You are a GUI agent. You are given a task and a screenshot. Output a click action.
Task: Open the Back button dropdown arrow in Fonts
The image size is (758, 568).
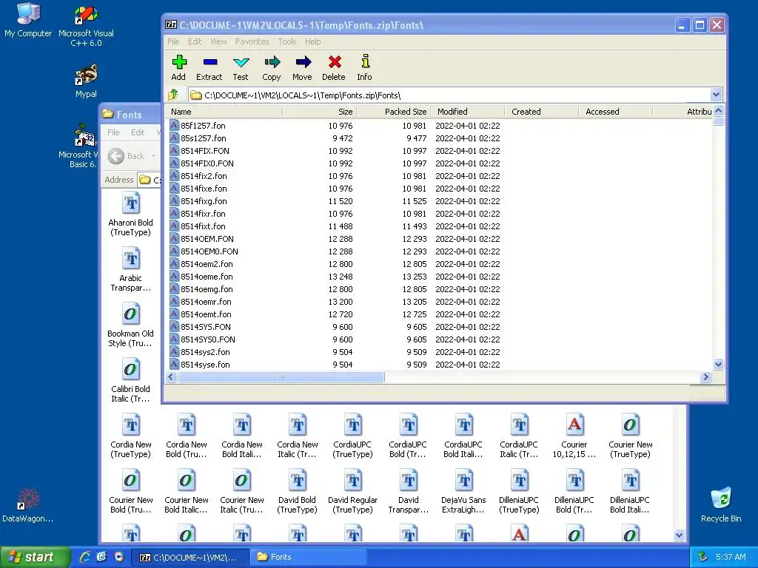tap(153, 156)
